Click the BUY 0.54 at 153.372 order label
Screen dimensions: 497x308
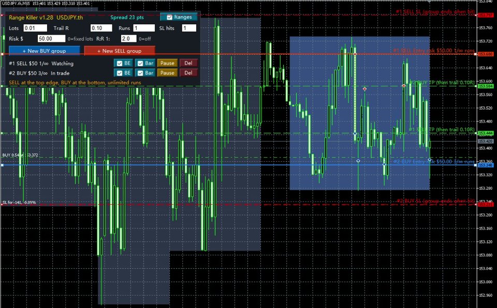point(20,155)
